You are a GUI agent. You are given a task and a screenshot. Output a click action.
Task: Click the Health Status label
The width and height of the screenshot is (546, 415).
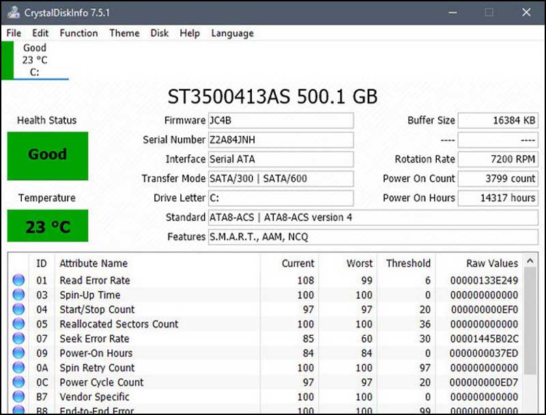(x=46, y=120)
